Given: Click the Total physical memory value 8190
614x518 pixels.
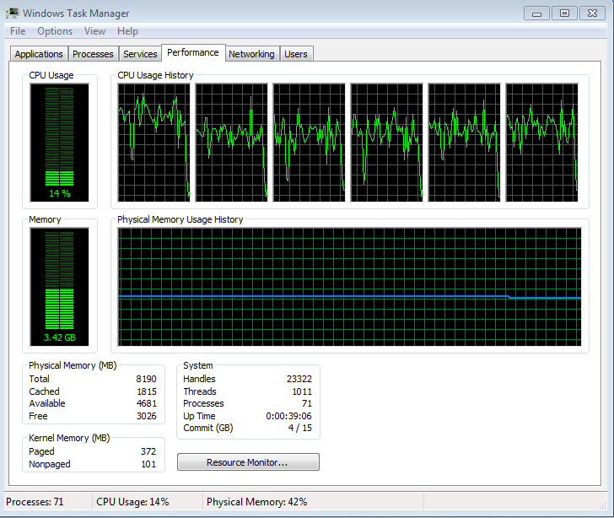Looking at the screenshot, I should click(x=146, y=379).
